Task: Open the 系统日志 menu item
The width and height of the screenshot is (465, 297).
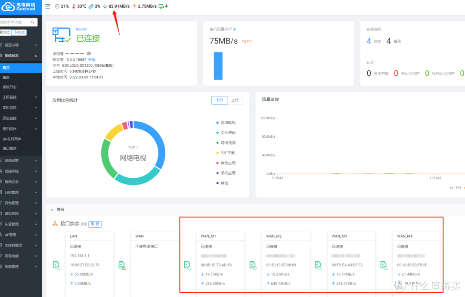Action: tap(9, 87)
